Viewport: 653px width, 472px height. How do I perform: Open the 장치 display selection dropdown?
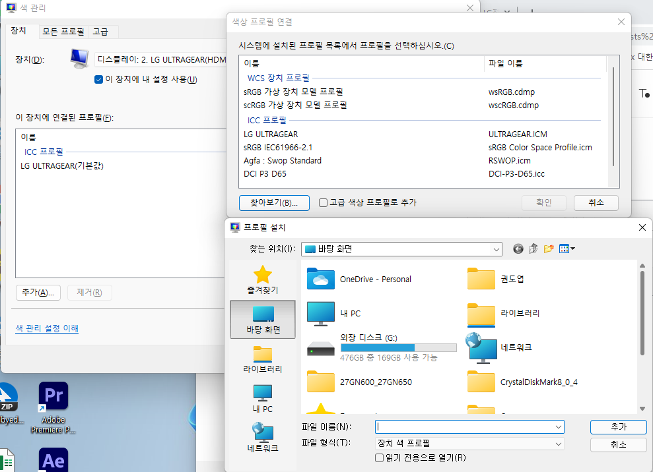[160, 60]
